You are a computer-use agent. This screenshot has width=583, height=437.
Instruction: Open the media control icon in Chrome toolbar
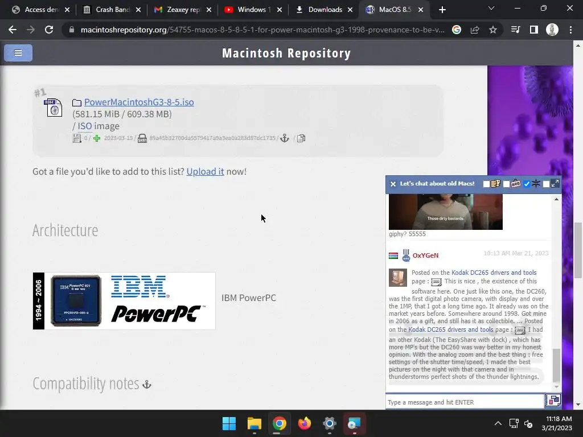click(515, 30)
